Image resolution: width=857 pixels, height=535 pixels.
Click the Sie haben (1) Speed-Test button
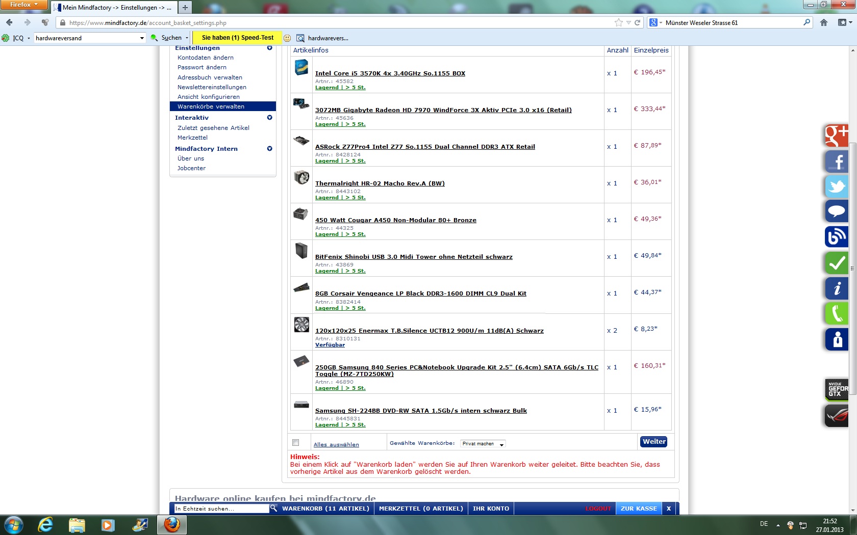[x=238, y=38]
